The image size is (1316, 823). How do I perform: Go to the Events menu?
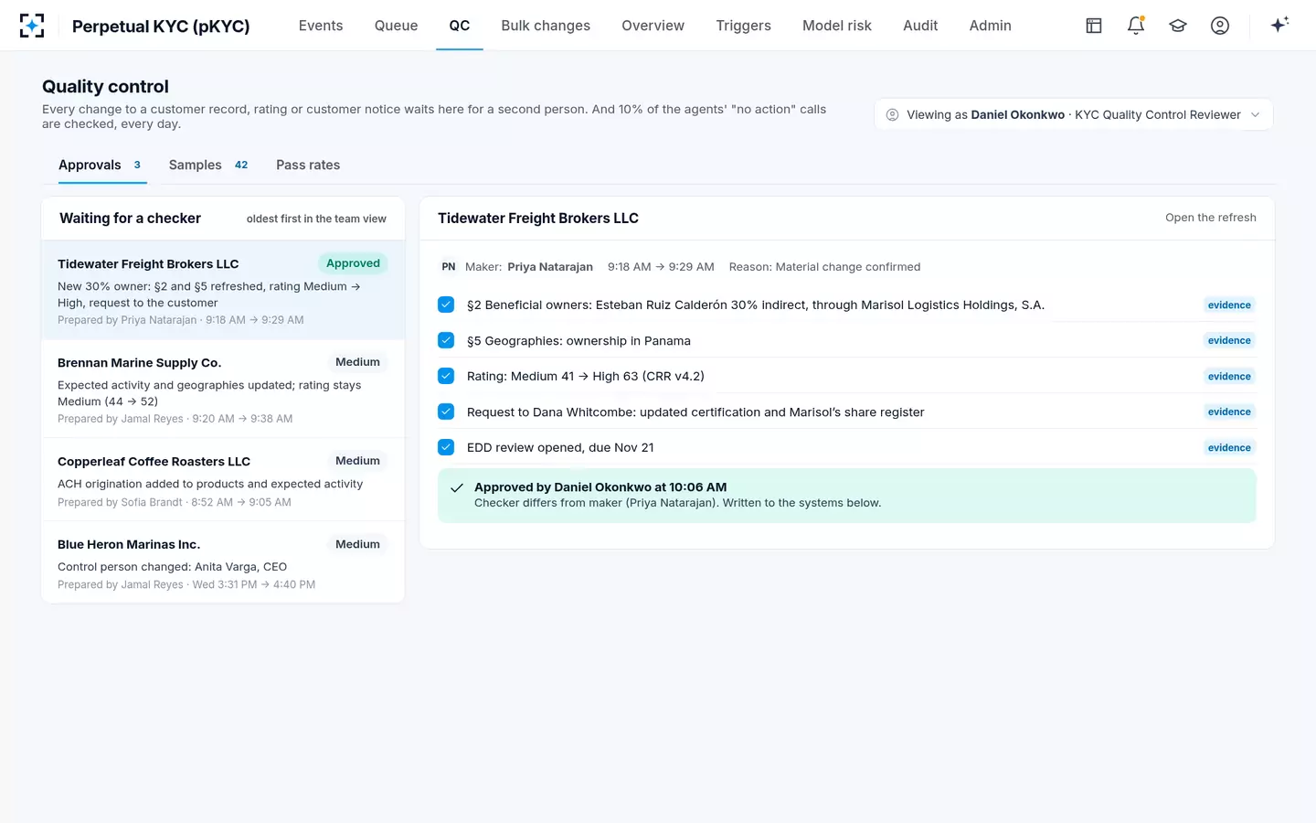[x=321, y=26]
